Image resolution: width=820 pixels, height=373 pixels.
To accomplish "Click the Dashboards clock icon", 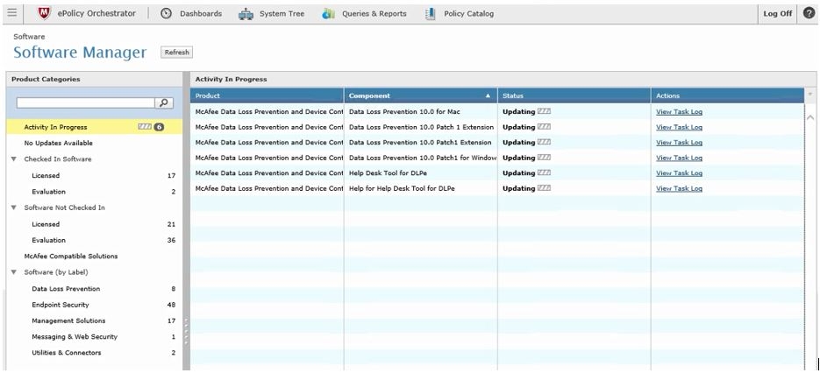I will (167, 13).
